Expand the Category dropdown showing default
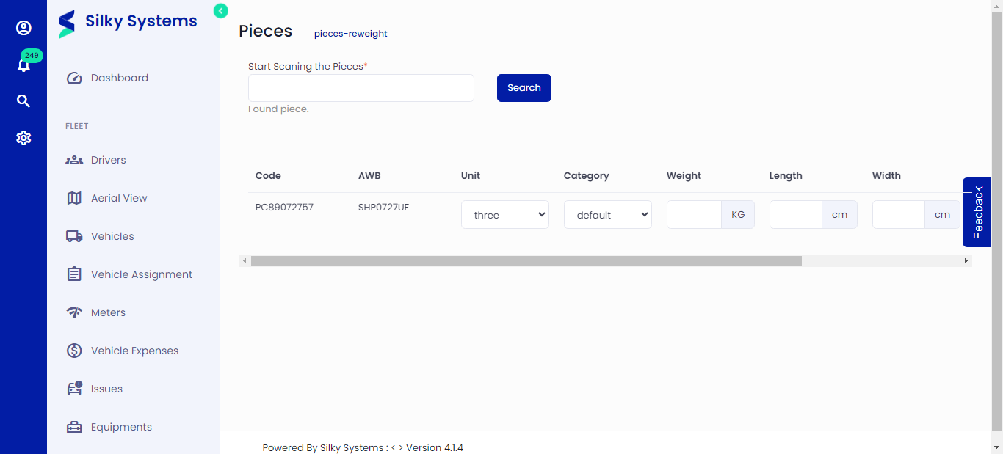 point(607,215)
